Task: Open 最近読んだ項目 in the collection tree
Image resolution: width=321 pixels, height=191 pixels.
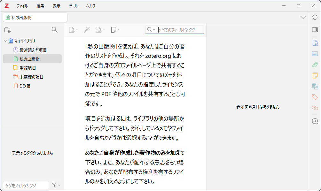Action: [x=32, y=50]
